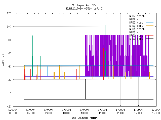Click the y-axis tick value 100
Screen dimensions: 161x120
9,27
